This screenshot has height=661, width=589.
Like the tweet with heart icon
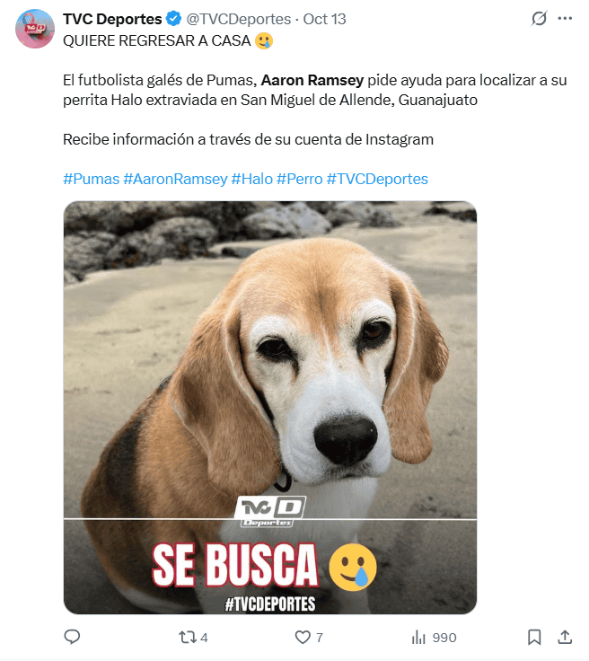coord(302,637)
